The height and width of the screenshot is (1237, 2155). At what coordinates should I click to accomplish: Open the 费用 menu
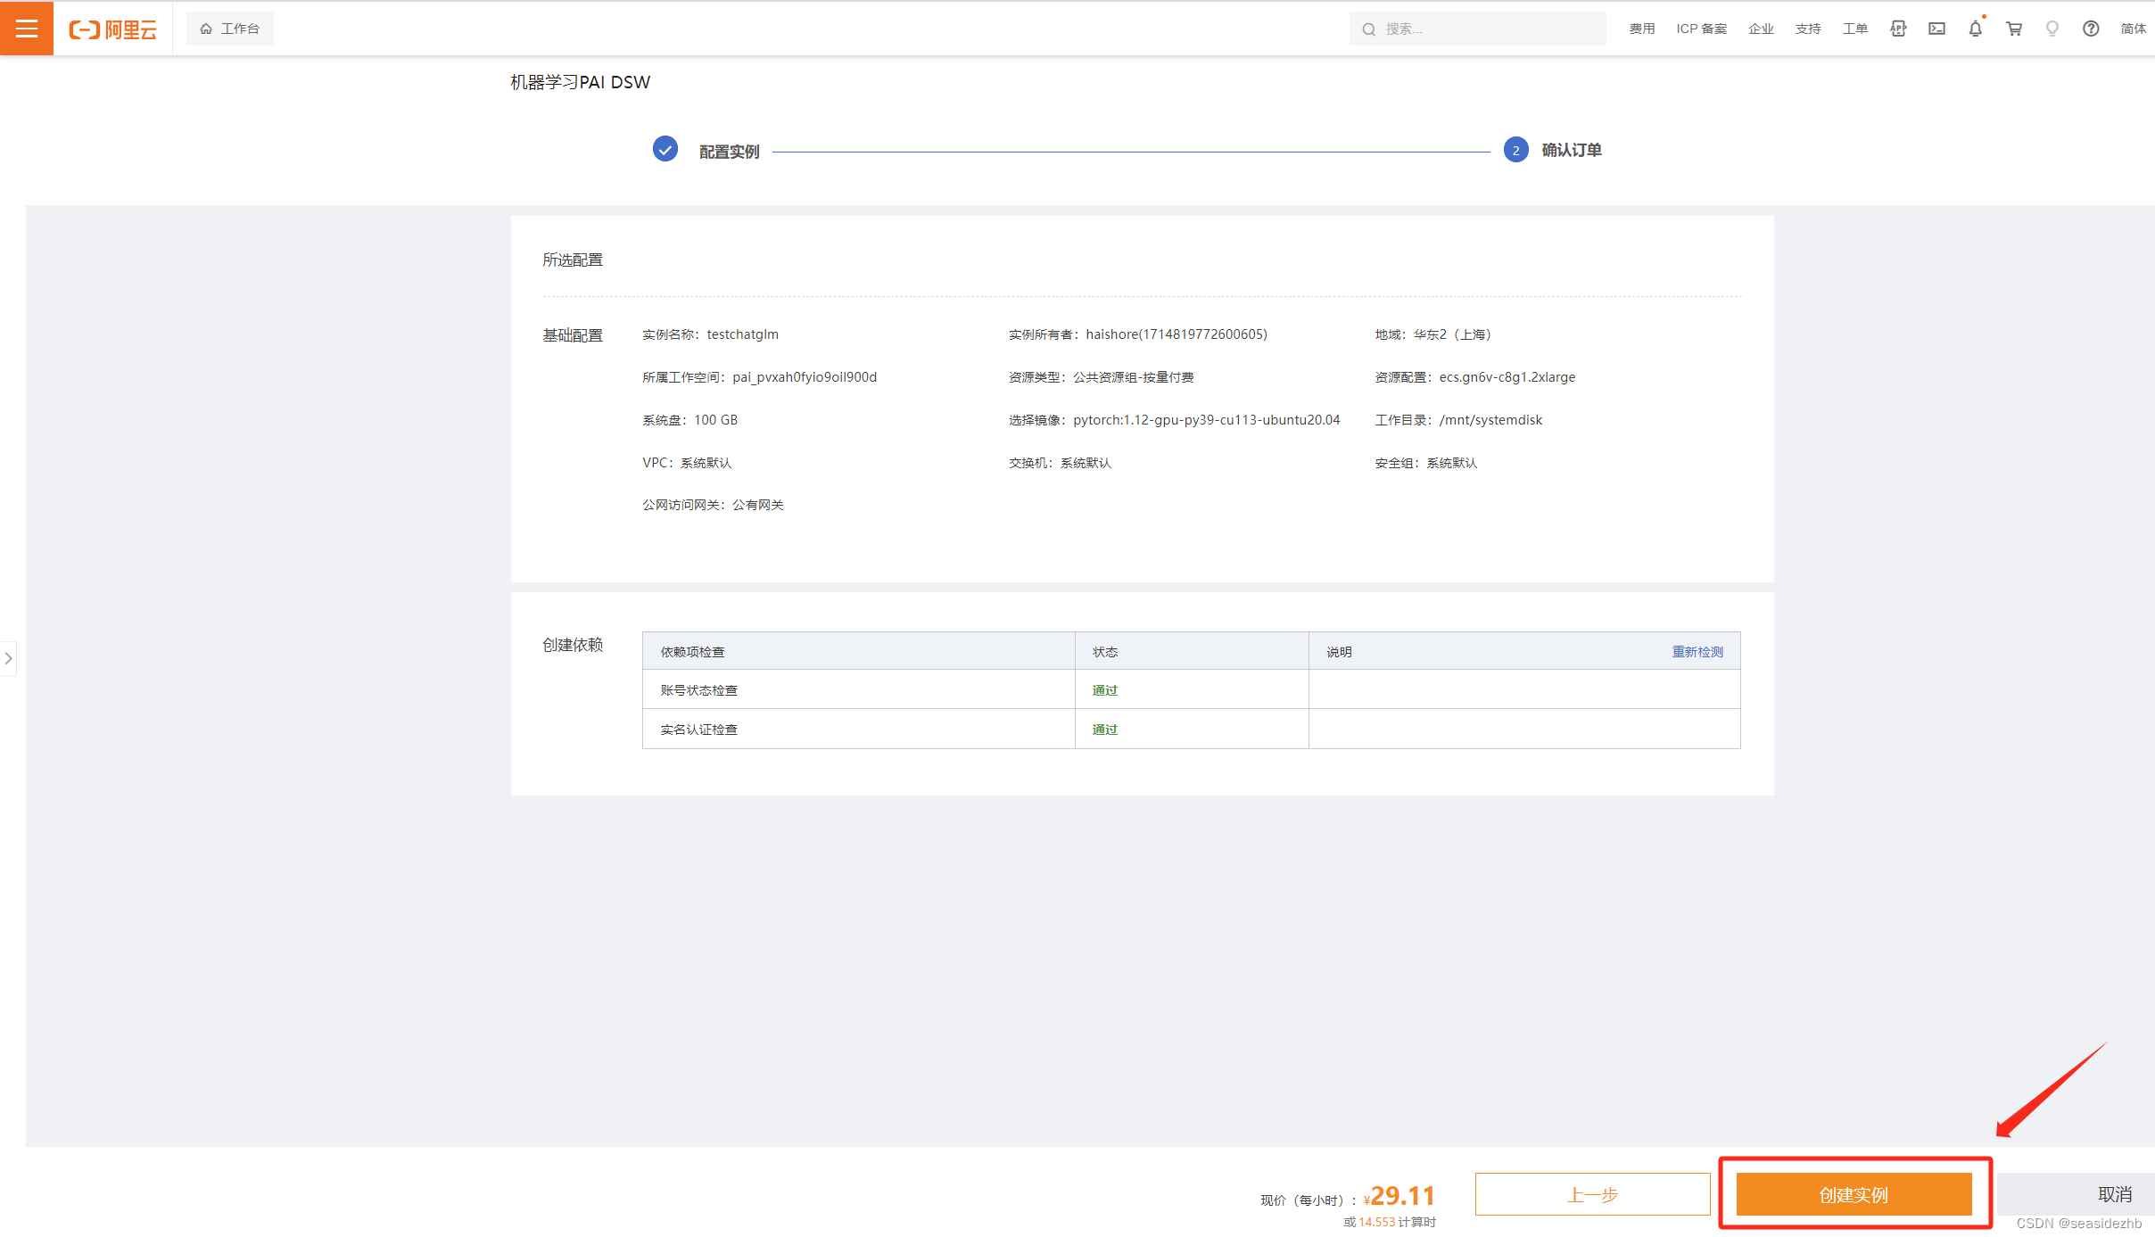(x=1641, y=29)
